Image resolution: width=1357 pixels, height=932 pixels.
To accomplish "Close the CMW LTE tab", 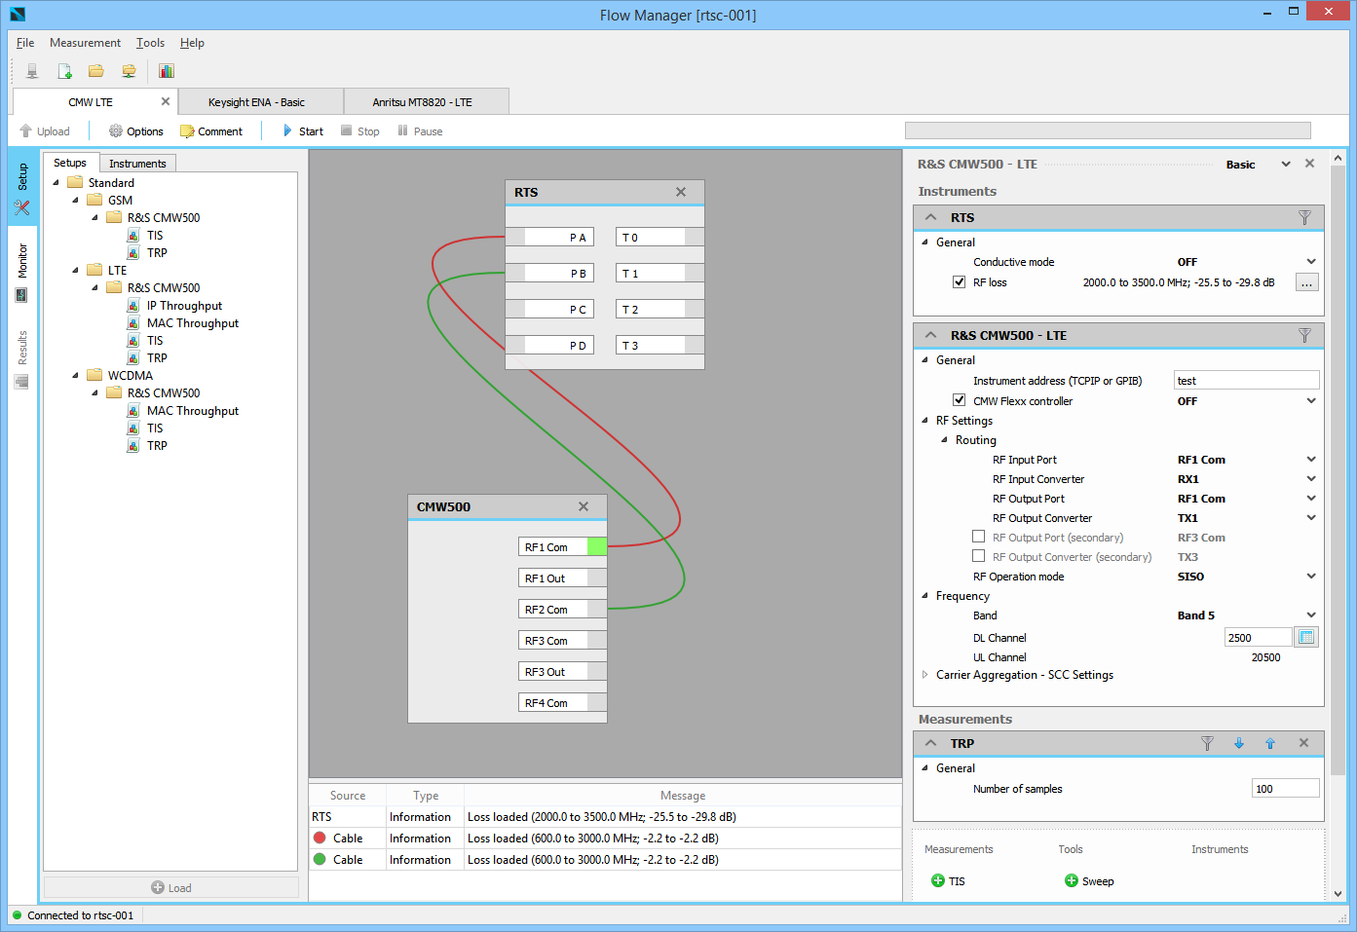I will 166,101.
